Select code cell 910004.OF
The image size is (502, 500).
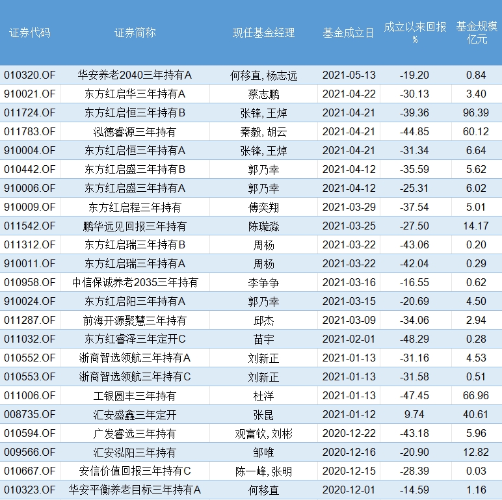30,151
